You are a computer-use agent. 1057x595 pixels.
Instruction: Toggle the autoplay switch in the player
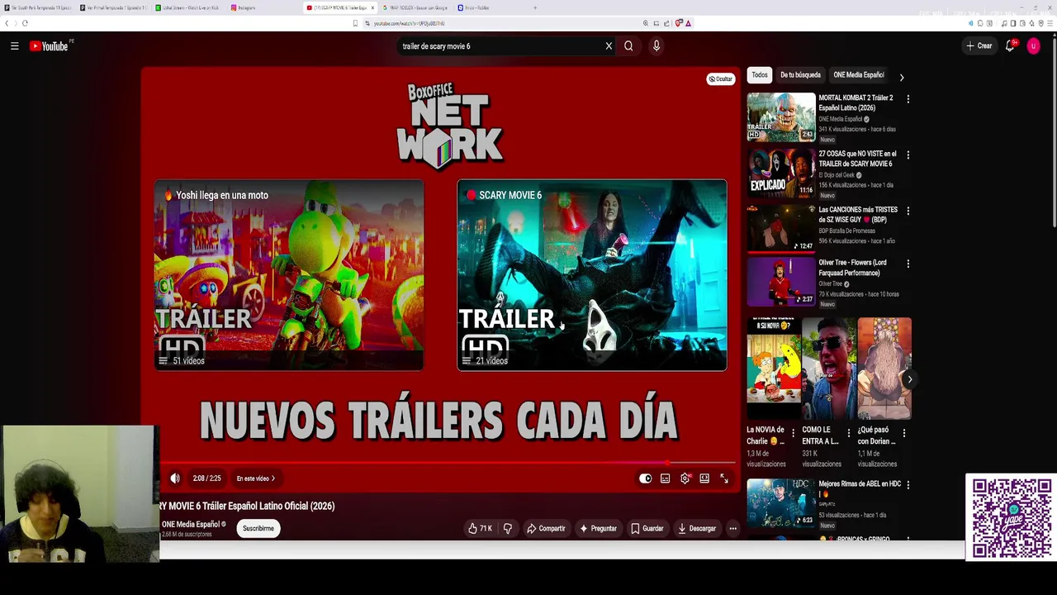646,478
